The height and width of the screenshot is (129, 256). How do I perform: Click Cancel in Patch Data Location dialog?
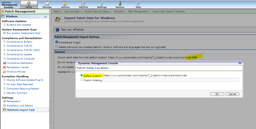click(232, 94)
